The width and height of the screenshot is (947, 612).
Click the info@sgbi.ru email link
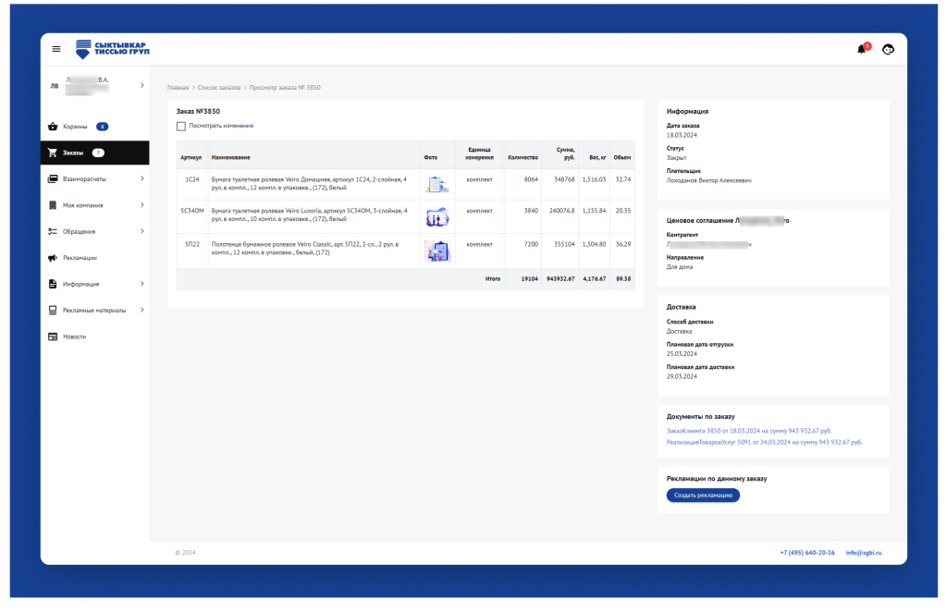tap(863, 553)
